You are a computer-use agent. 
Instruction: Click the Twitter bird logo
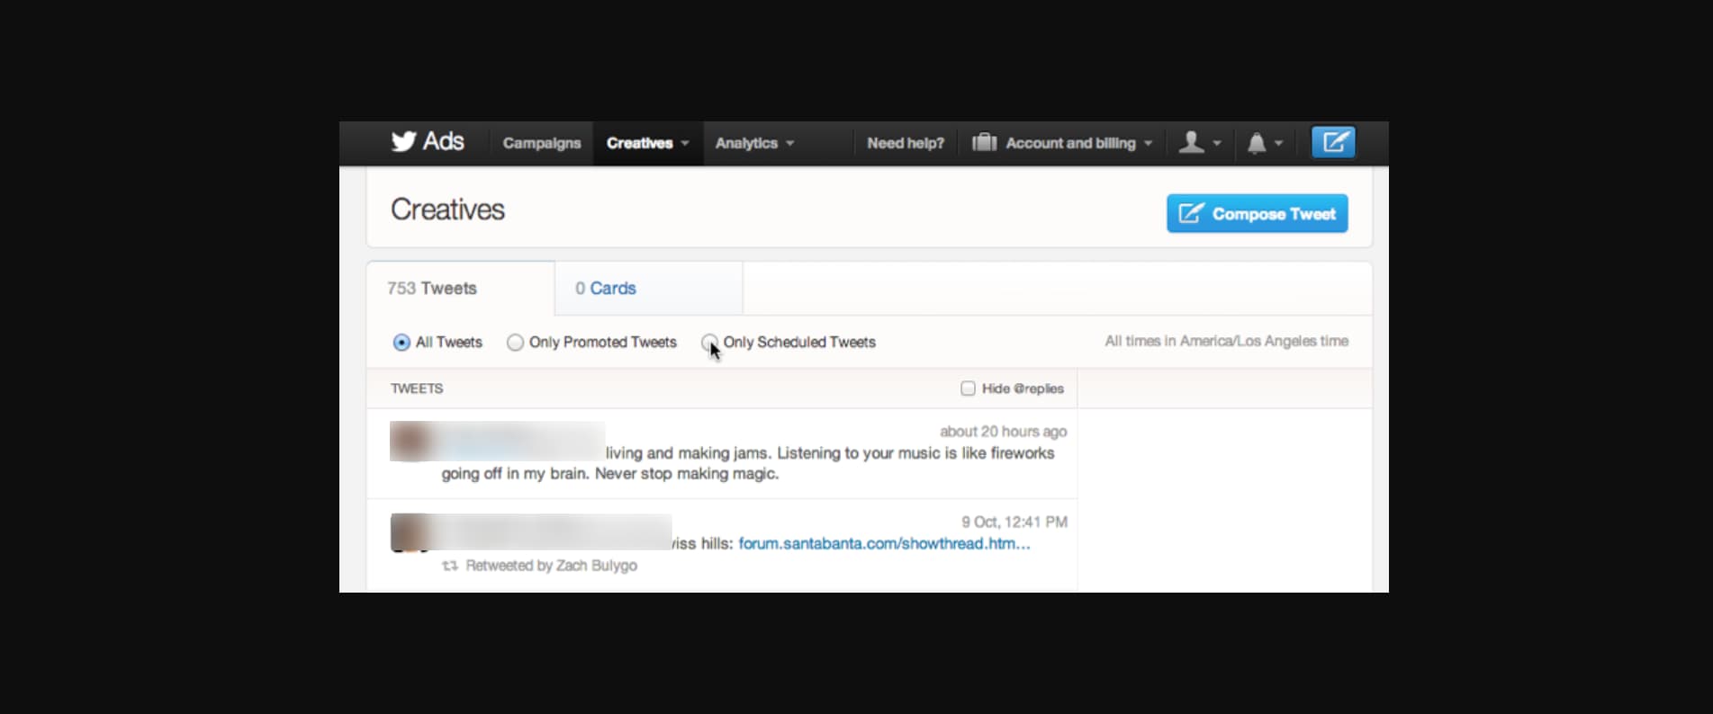pyautogui.click(x=403, y=141)
